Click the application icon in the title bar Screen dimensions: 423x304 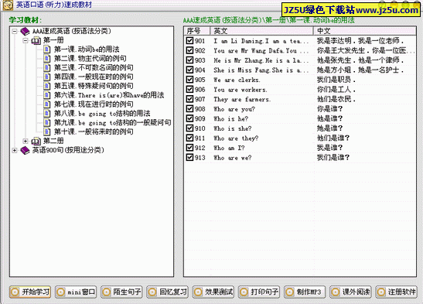(x=8, y=5)
